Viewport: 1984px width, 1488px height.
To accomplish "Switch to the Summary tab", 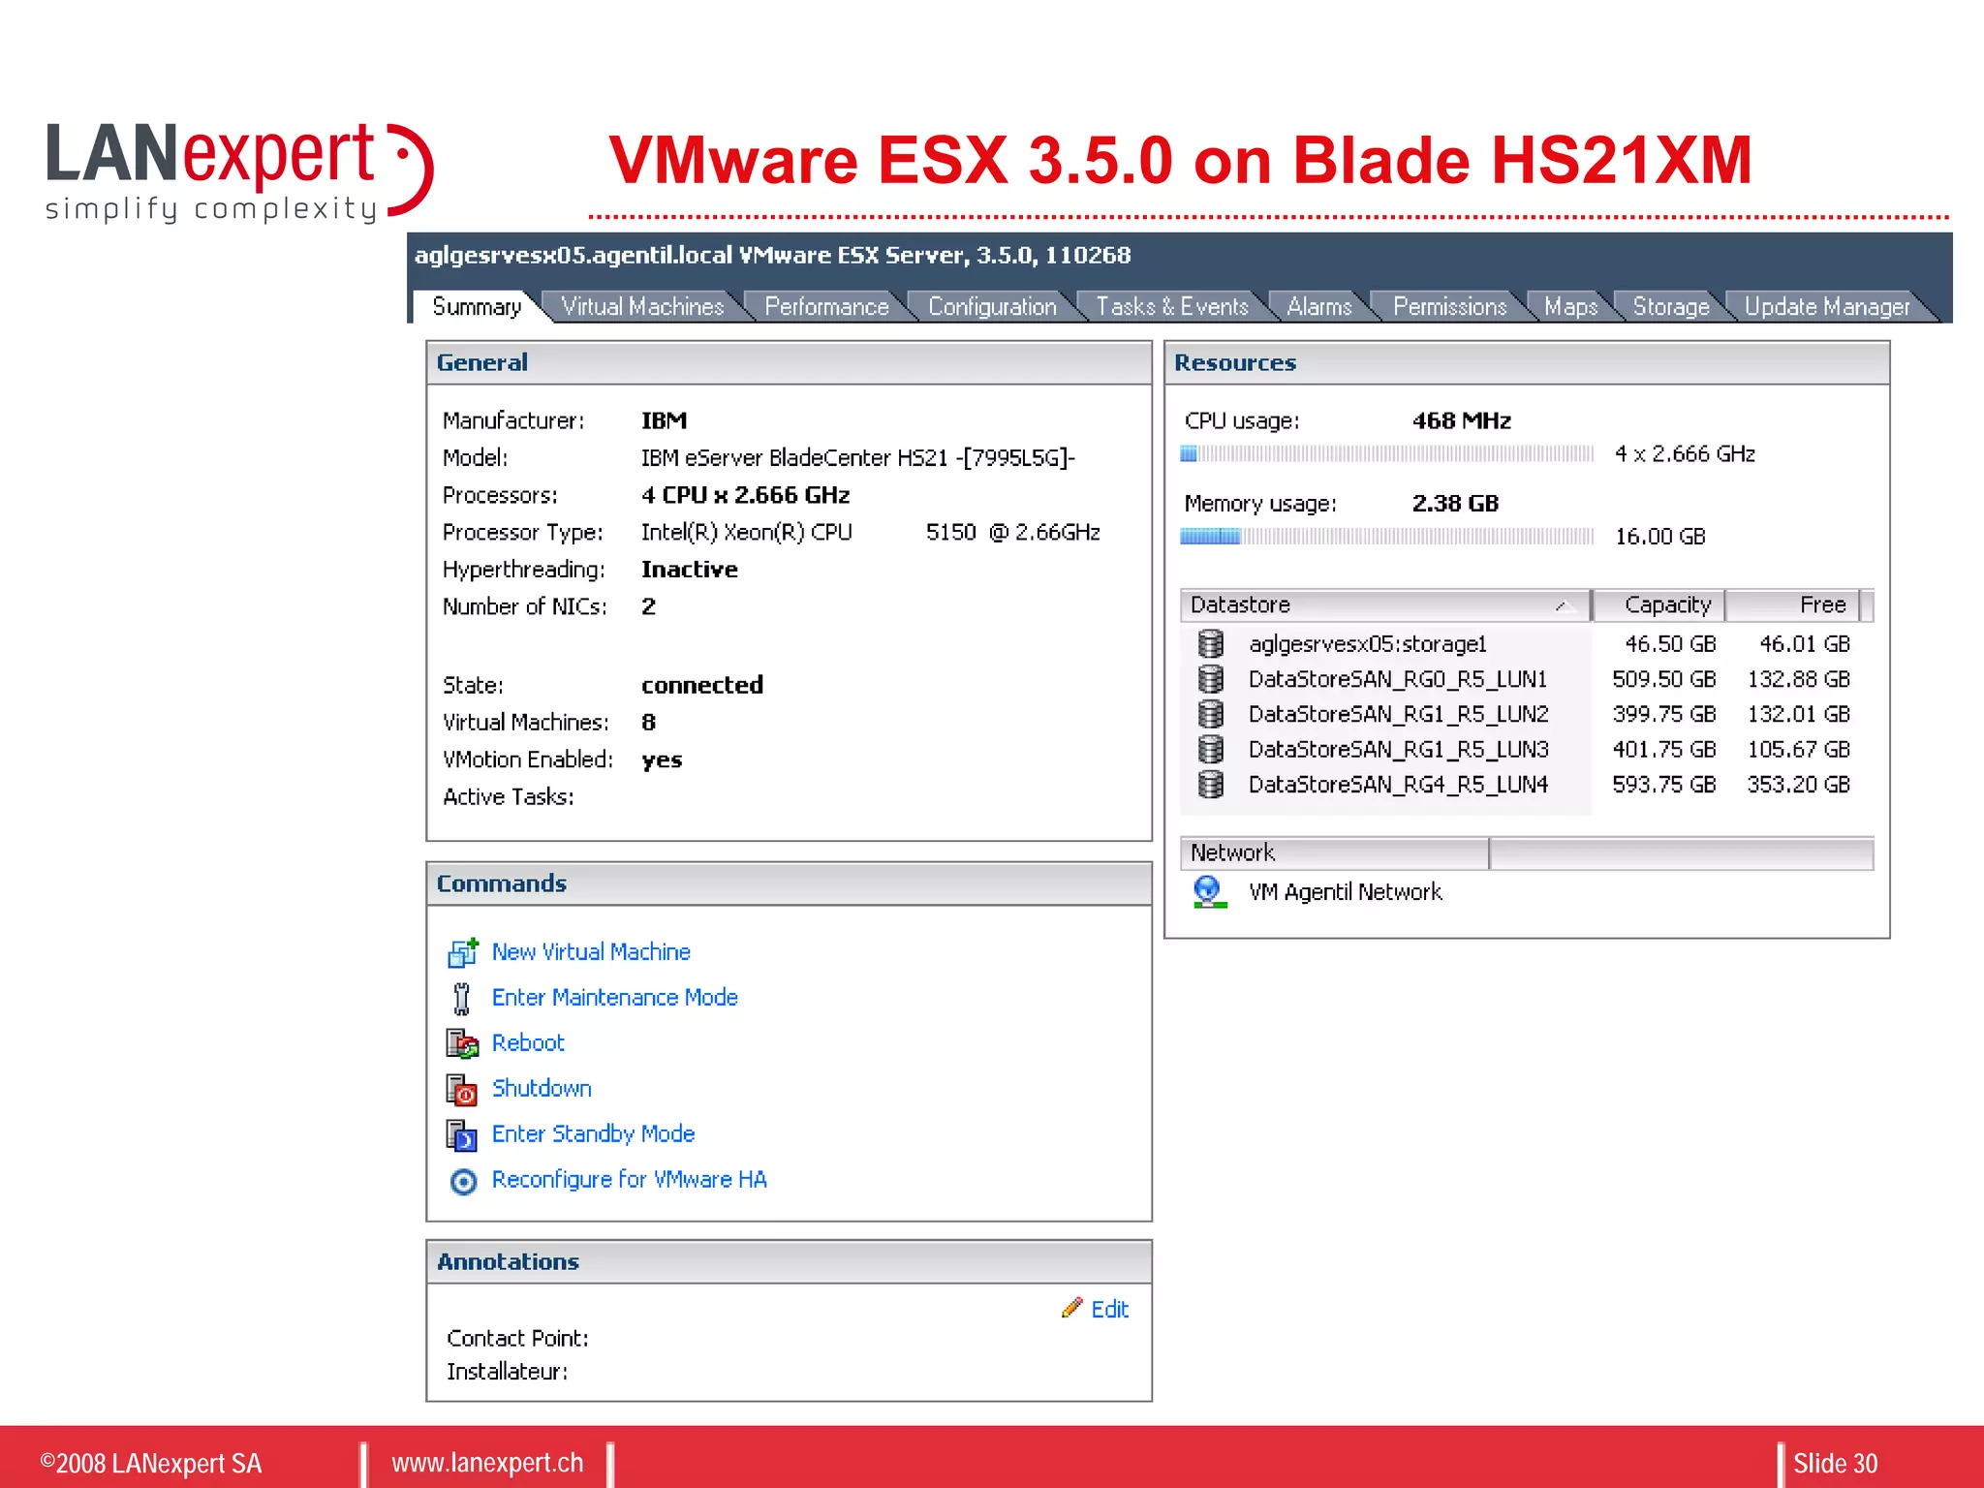I will click(x=477, y=306).
